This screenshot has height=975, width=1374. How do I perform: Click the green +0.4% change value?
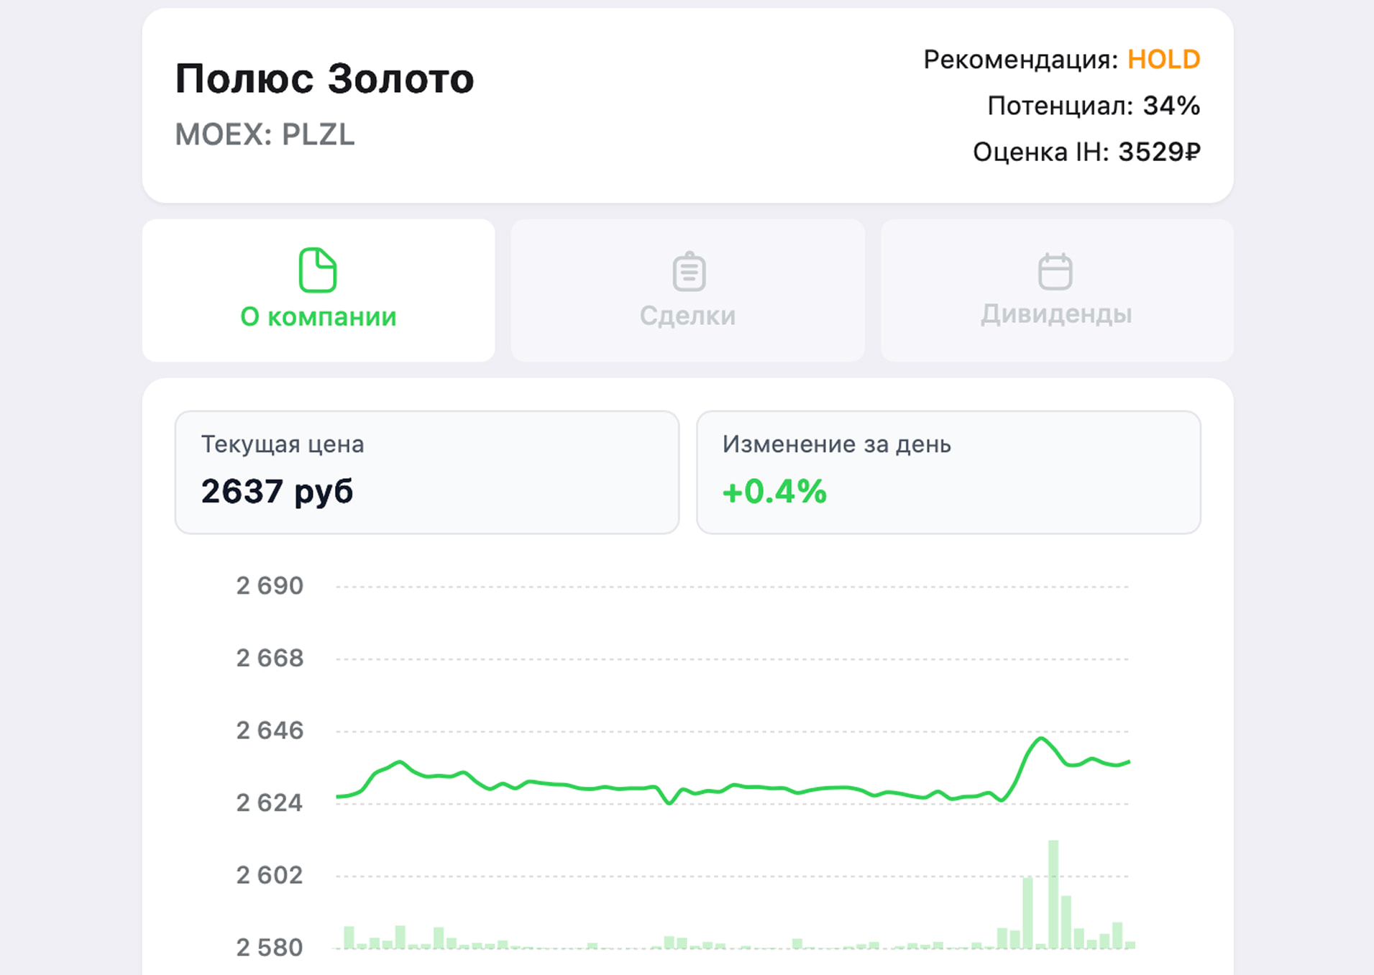(774, 493)
